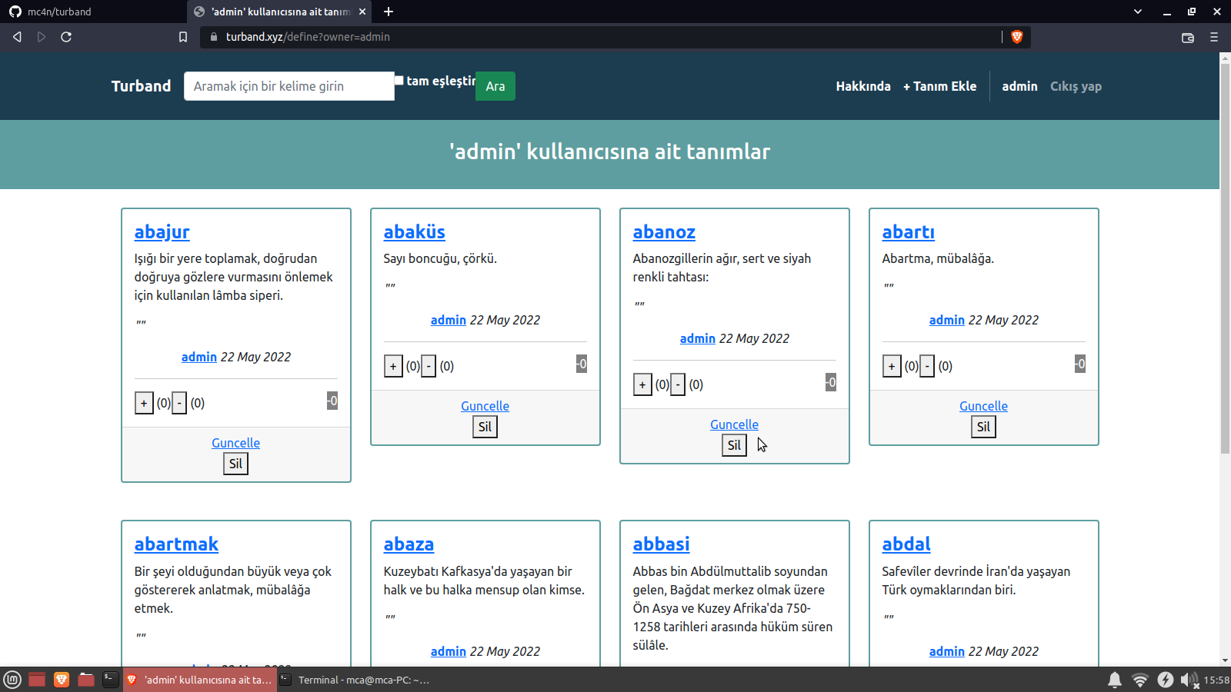
Task: Open the abartı word link
Action: pyautogui.click(x=908, y=232)
